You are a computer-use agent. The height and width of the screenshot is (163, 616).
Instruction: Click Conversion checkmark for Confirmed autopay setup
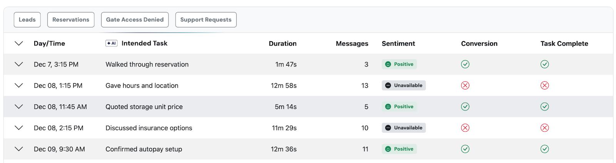[x=465, y=149]
